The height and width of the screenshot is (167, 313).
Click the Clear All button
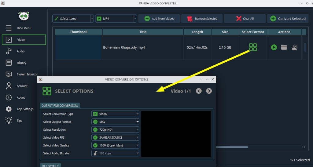245,19
